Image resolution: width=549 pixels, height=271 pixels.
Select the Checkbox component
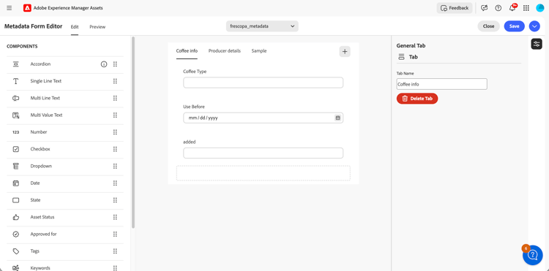point(65,149)
